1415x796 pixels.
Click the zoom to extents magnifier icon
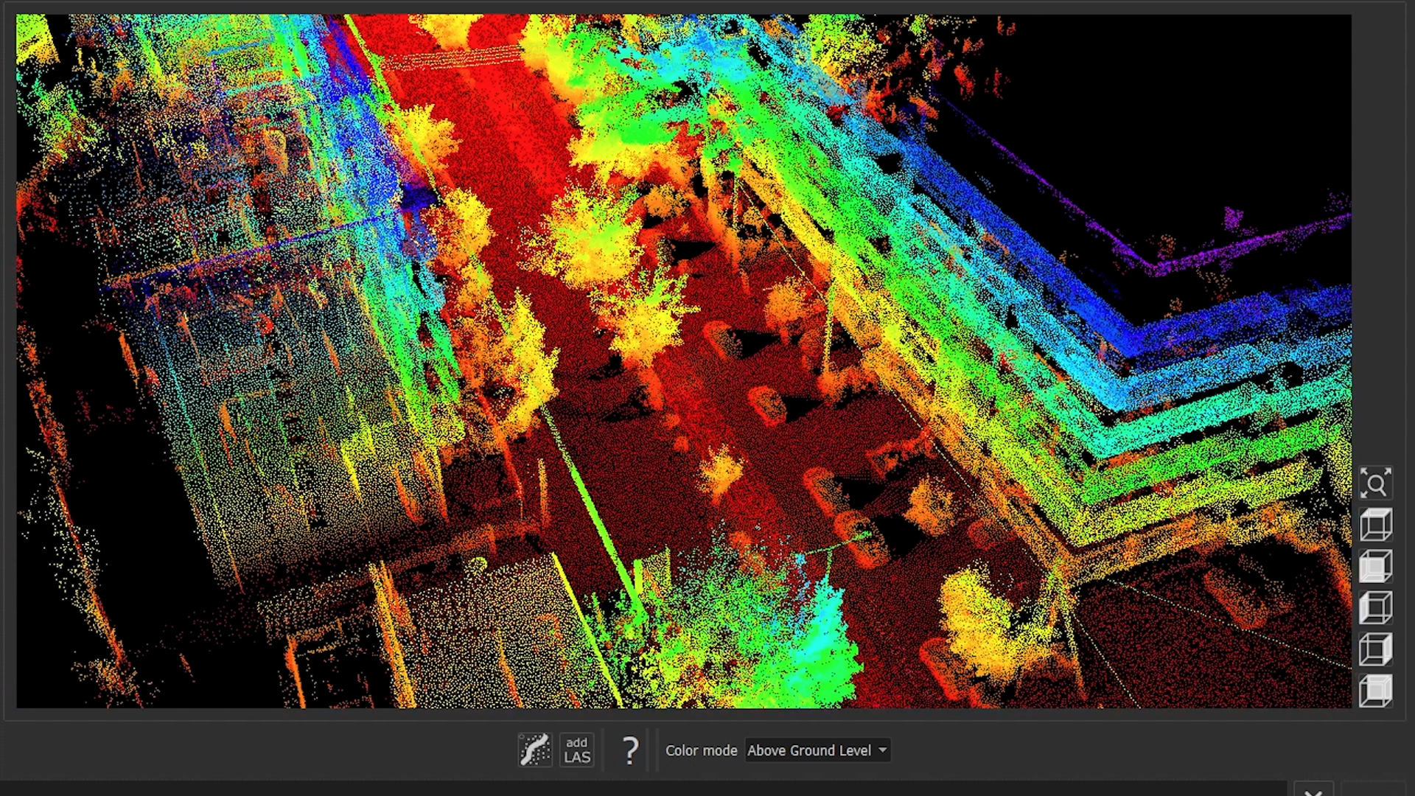1375,484
